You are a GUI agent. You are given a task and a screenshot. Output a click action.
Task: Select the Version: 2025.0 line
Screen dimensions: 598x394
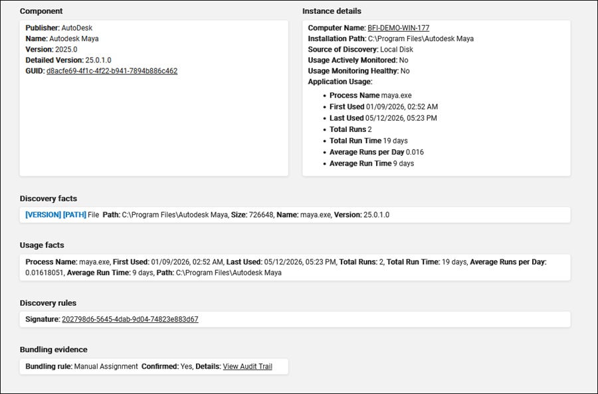[51, 49]
